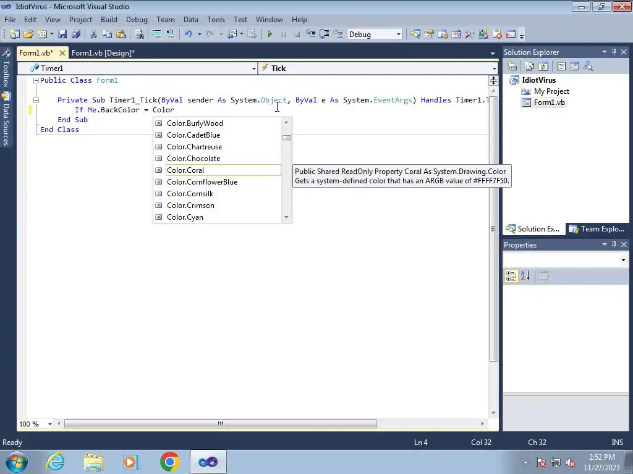
Task: Open the Debug menu
Action: point(137,20)
